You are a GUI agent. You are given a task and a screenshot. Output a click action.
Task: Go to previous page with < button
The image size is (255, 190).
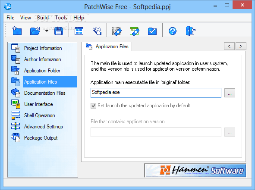(229, 46)
